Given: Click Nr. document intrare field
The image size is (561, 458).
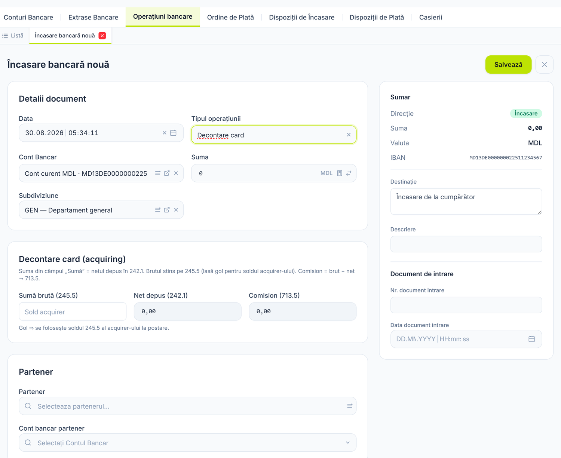Looking at the screenshot, I should [x=466, y=305].
